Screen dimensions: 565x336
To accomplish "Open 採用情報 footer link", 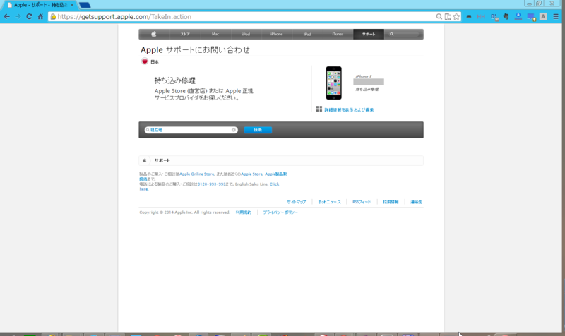I will (391, 202).
